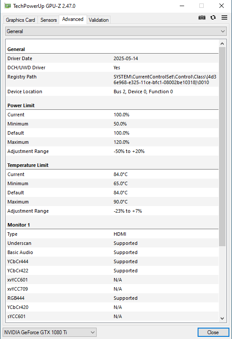The height and width of the screenshot is (339, 232).
Task: Click the scrollbar up arrow
Action: [x=222, y=44]
